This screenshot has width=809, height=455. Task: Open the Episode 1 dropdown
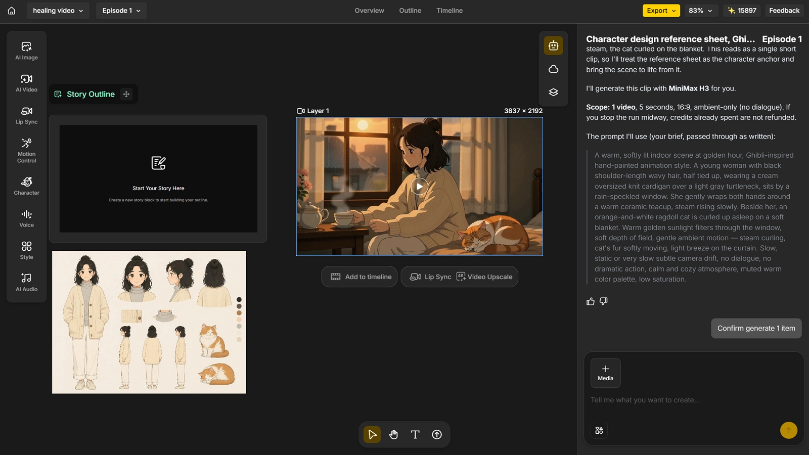(121, 11)
